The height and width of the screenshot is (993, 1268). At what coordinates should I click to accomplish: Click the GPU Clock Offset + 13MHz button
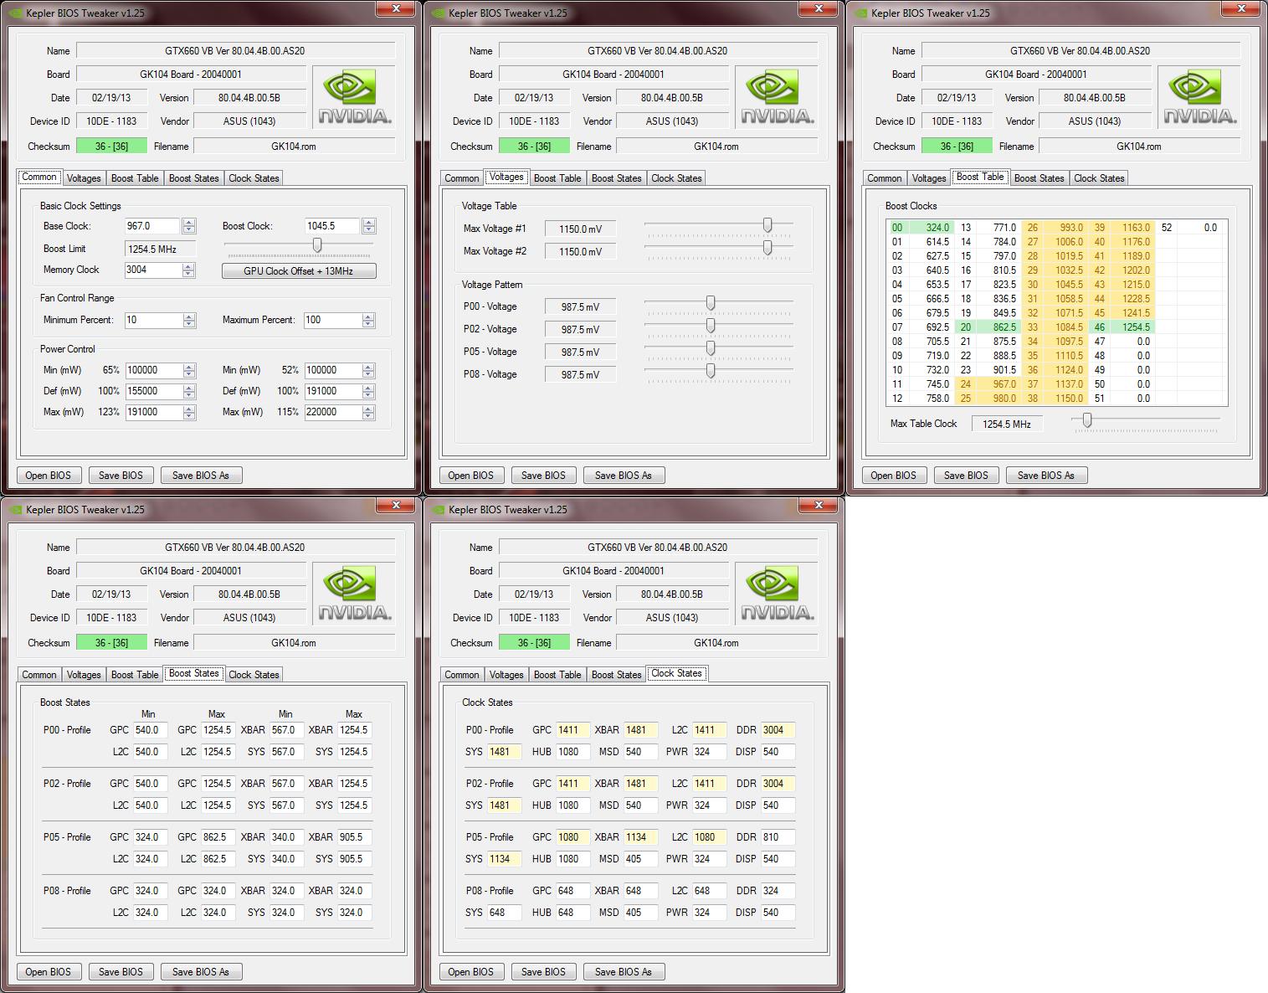click(x=299, y=271)
